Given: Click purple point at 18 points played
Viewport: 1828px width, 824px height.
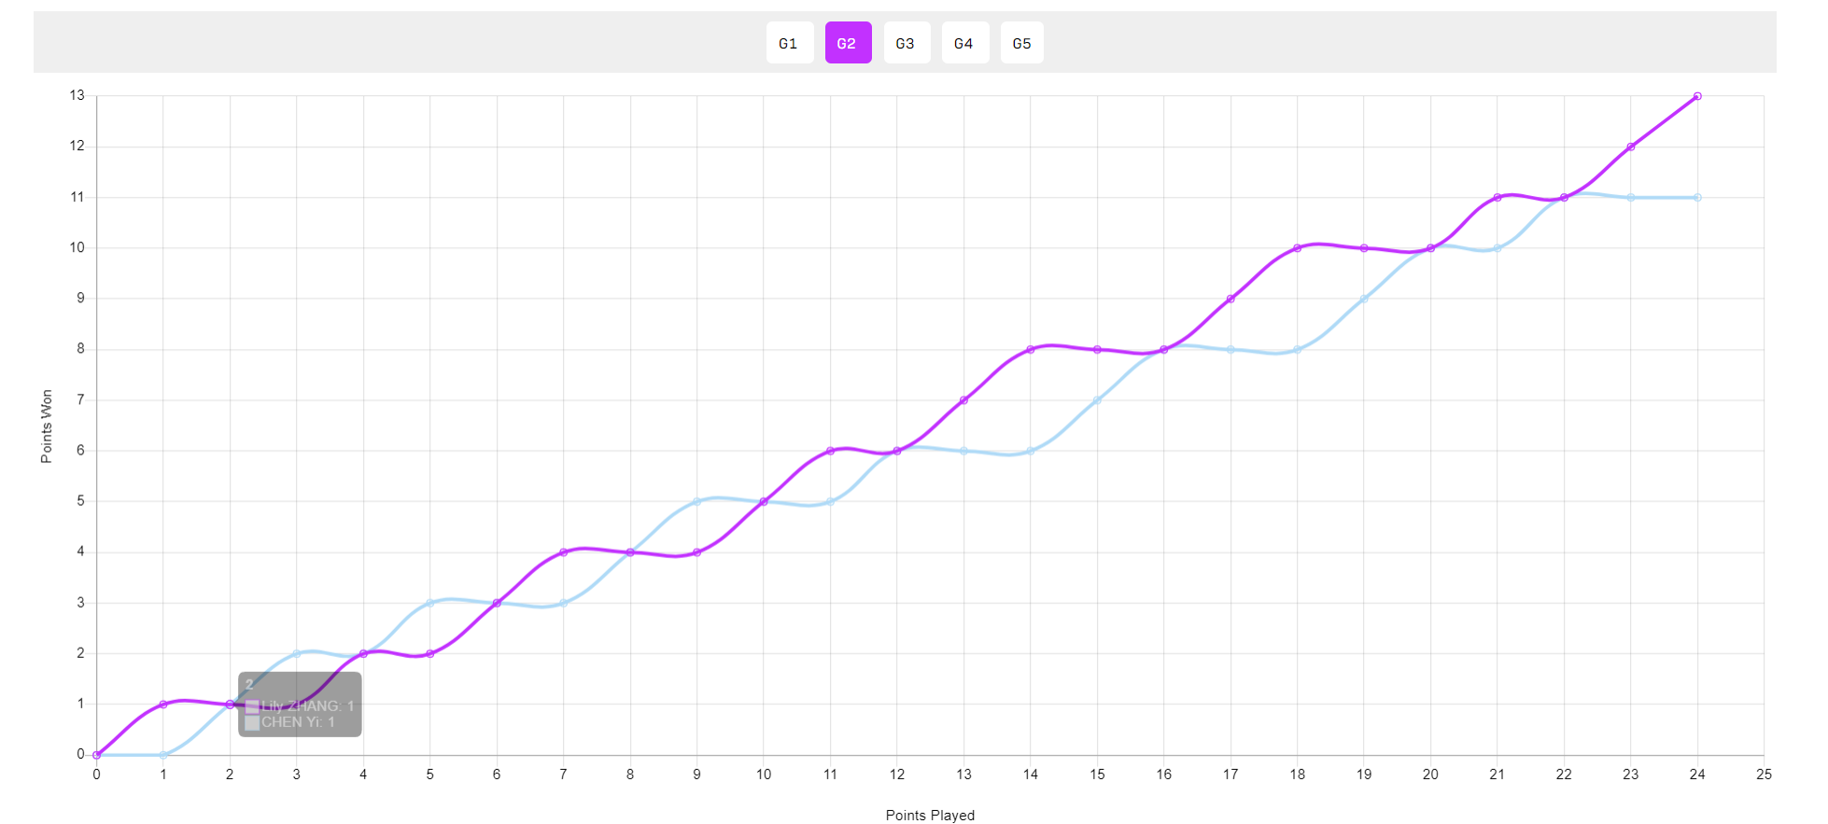Looking at the screenshot, I should pos(1298,248).
